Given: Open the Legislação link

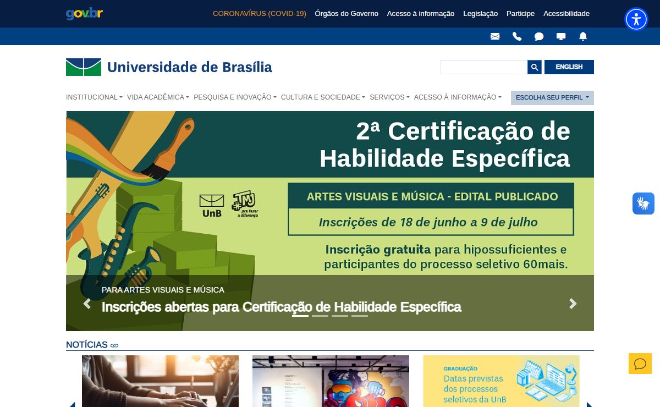Looking at the screenshot, I should tap(480, 14).
